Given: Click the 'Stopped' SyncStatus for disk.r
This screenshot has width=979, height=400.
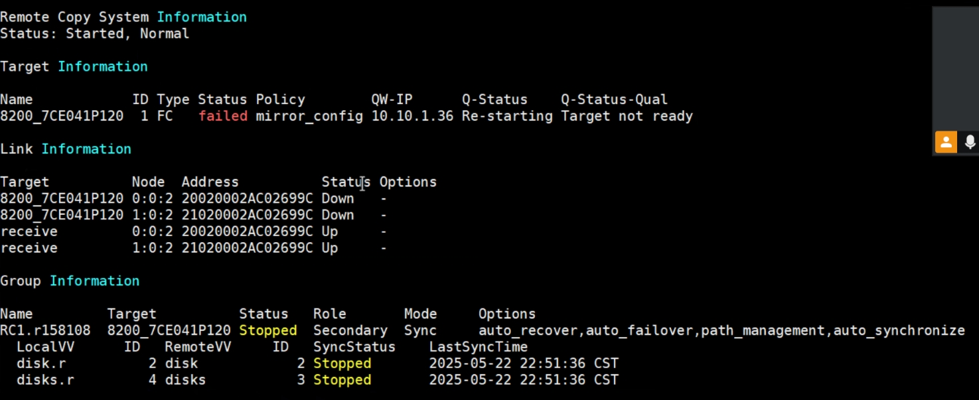Looking at the screenshot, I should [x=342, y=364].
